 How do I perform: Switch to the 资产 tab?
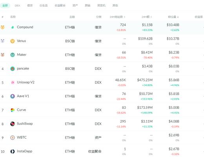tap(75, 5)
